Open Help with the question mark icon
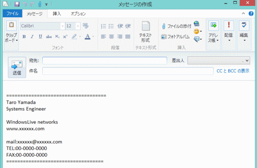This screenshot has width=257, height=168. pyautogui.click(x=251, y=13)
